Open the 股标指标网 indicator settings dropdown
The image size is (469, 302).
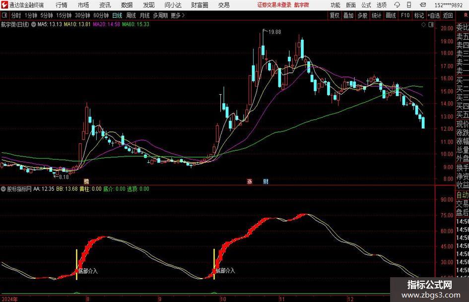(3, 189)
